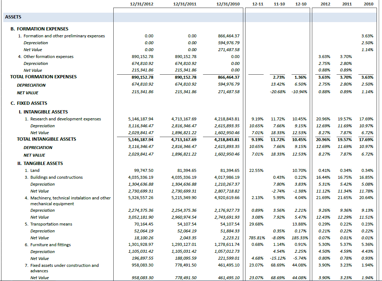Select the Land 2012 value 99,747.50
This screenshot has height=281, width=382.
tap(144, 170)
